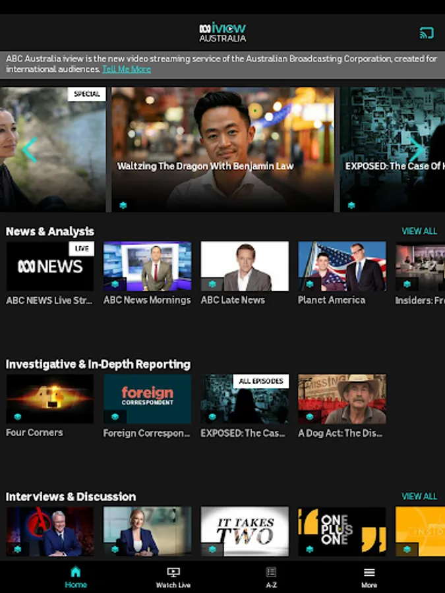445x593 pixels.
Task: Open the A-Z listing tab
Action: [271, 577]
